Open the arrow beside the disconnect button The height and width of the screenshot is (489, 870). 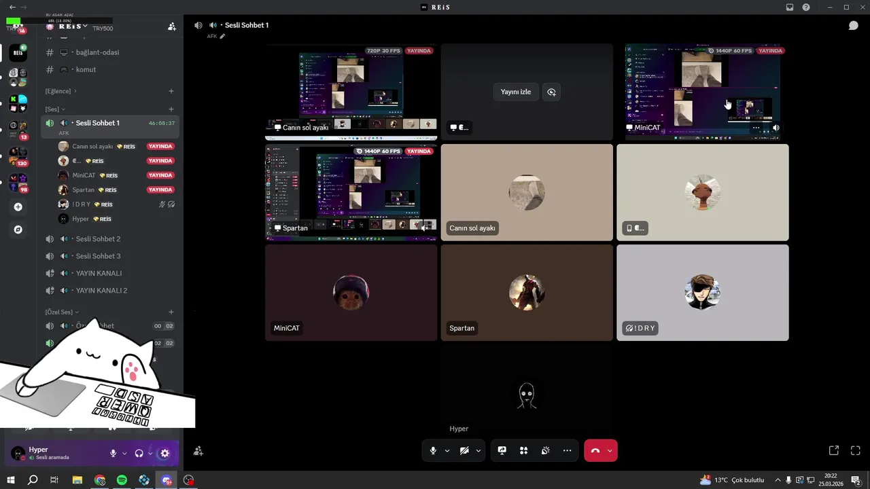tap(610, 450)
